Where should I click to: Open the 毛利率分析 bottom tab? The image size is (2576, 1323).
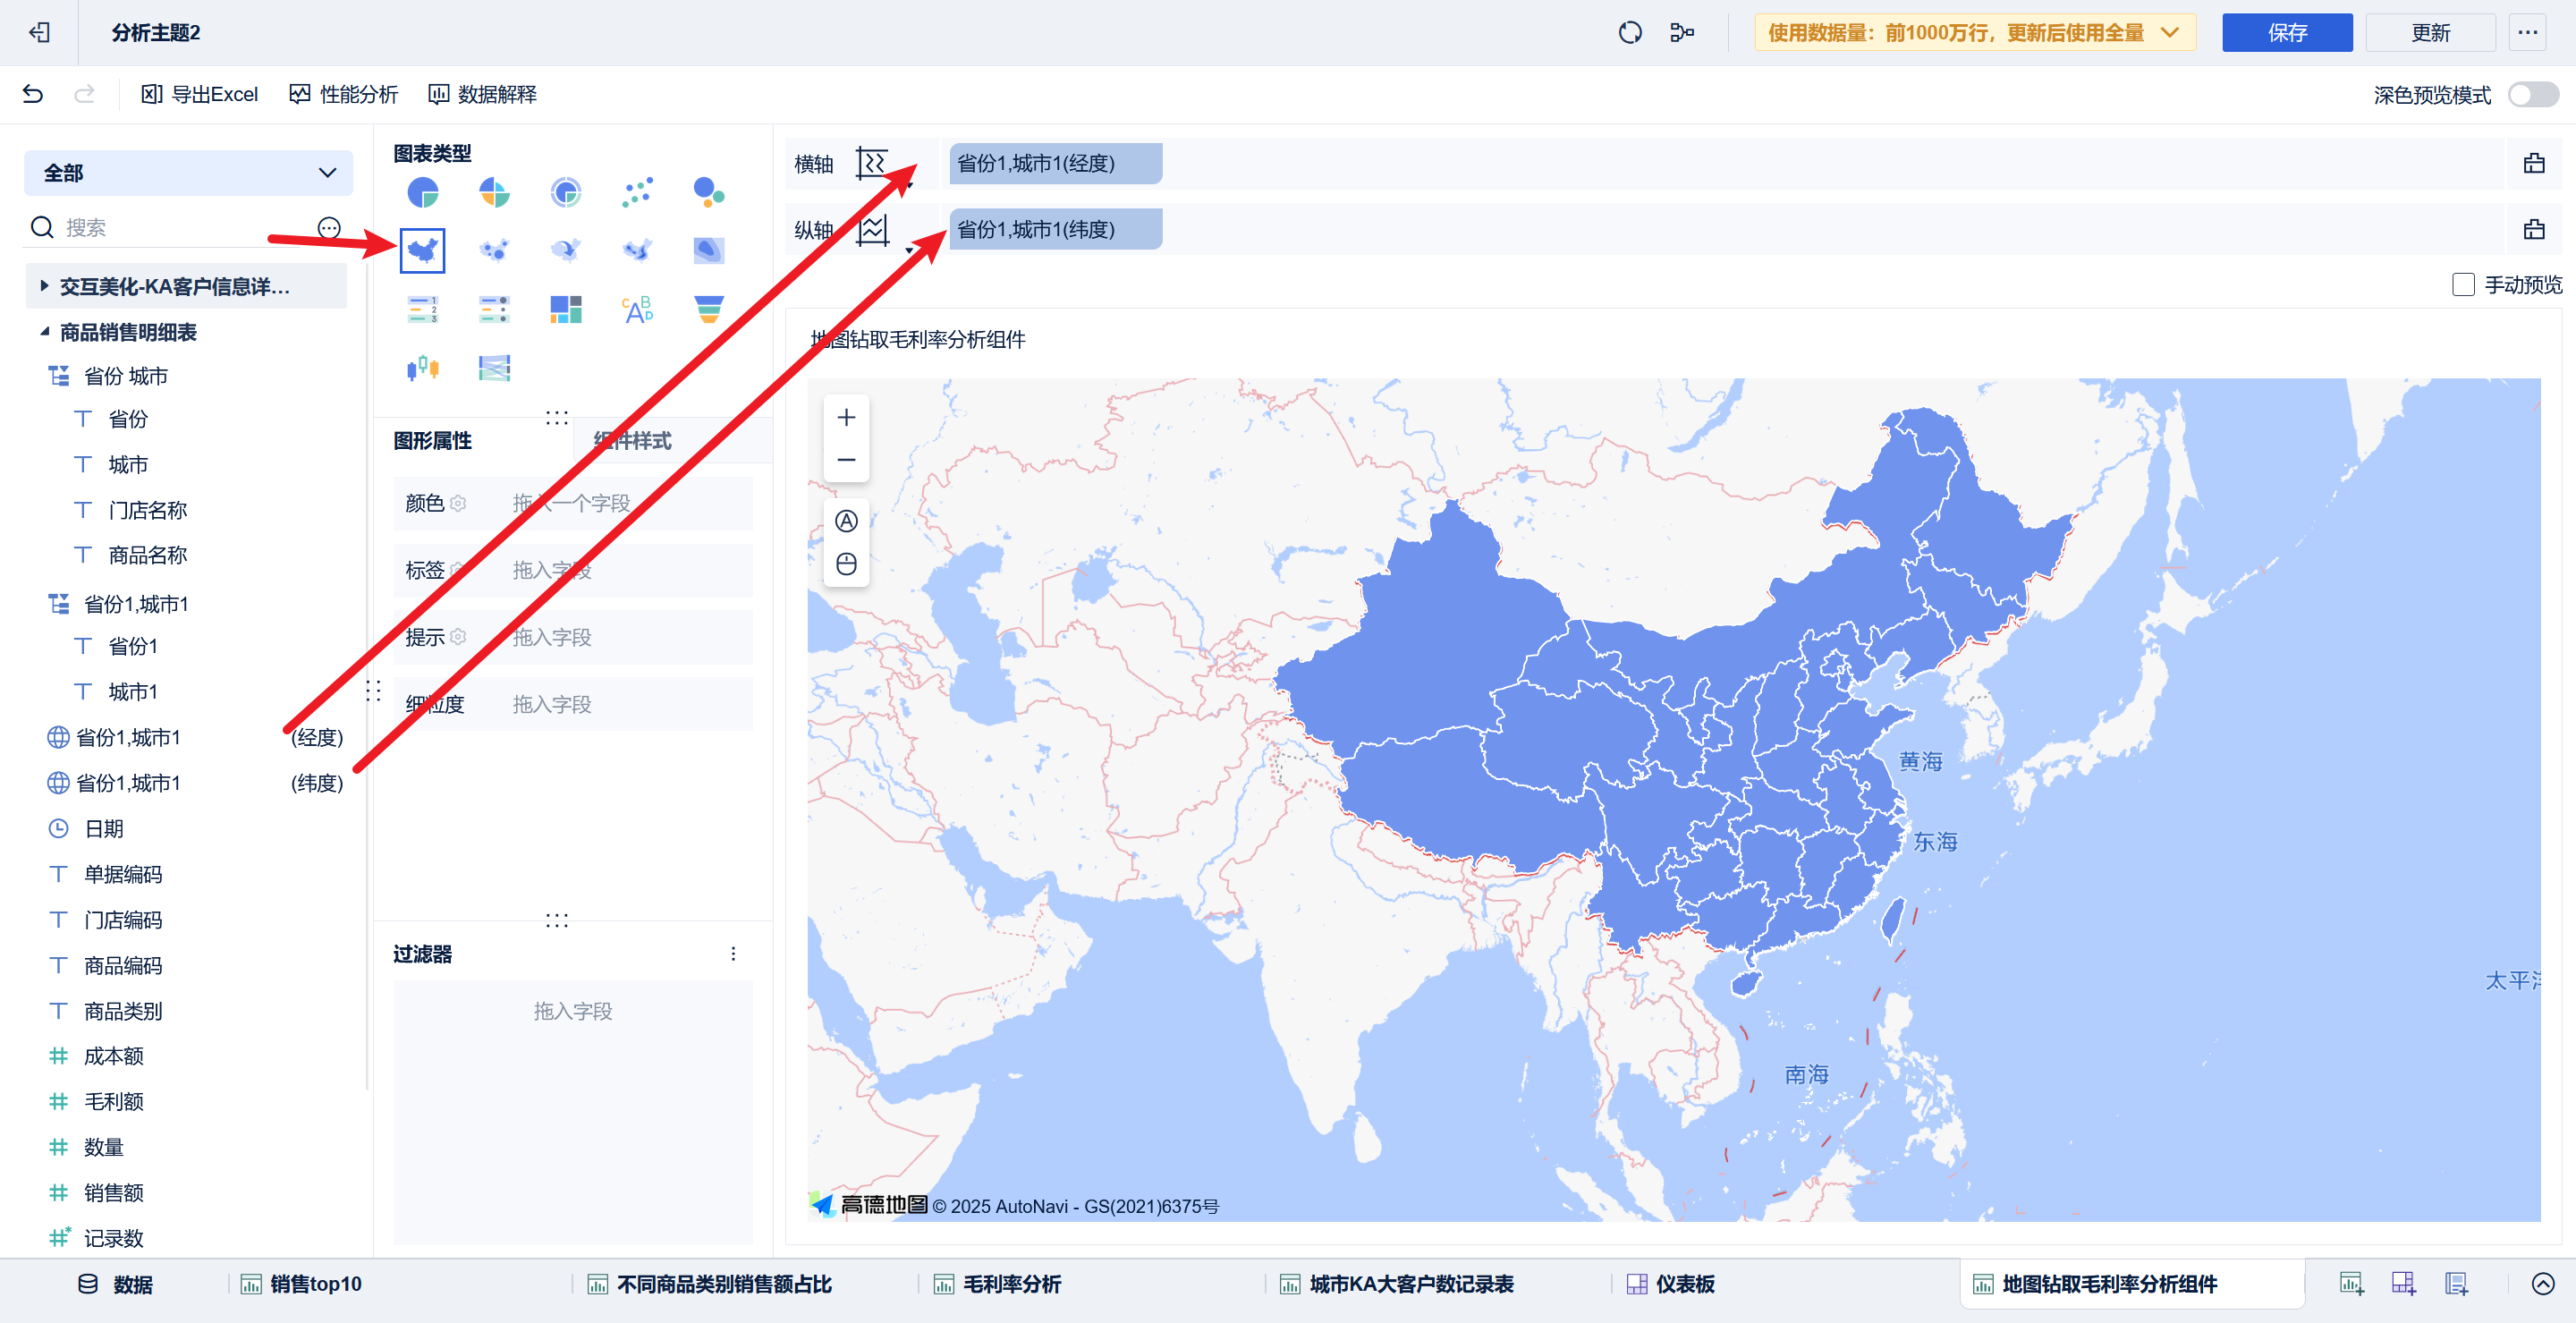[x=1010, y=1284]
